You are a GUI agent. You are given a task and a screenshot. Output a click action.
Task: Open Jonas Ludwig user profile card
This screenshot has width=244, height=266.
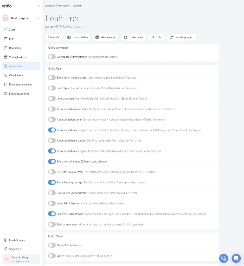pos(21,259)
